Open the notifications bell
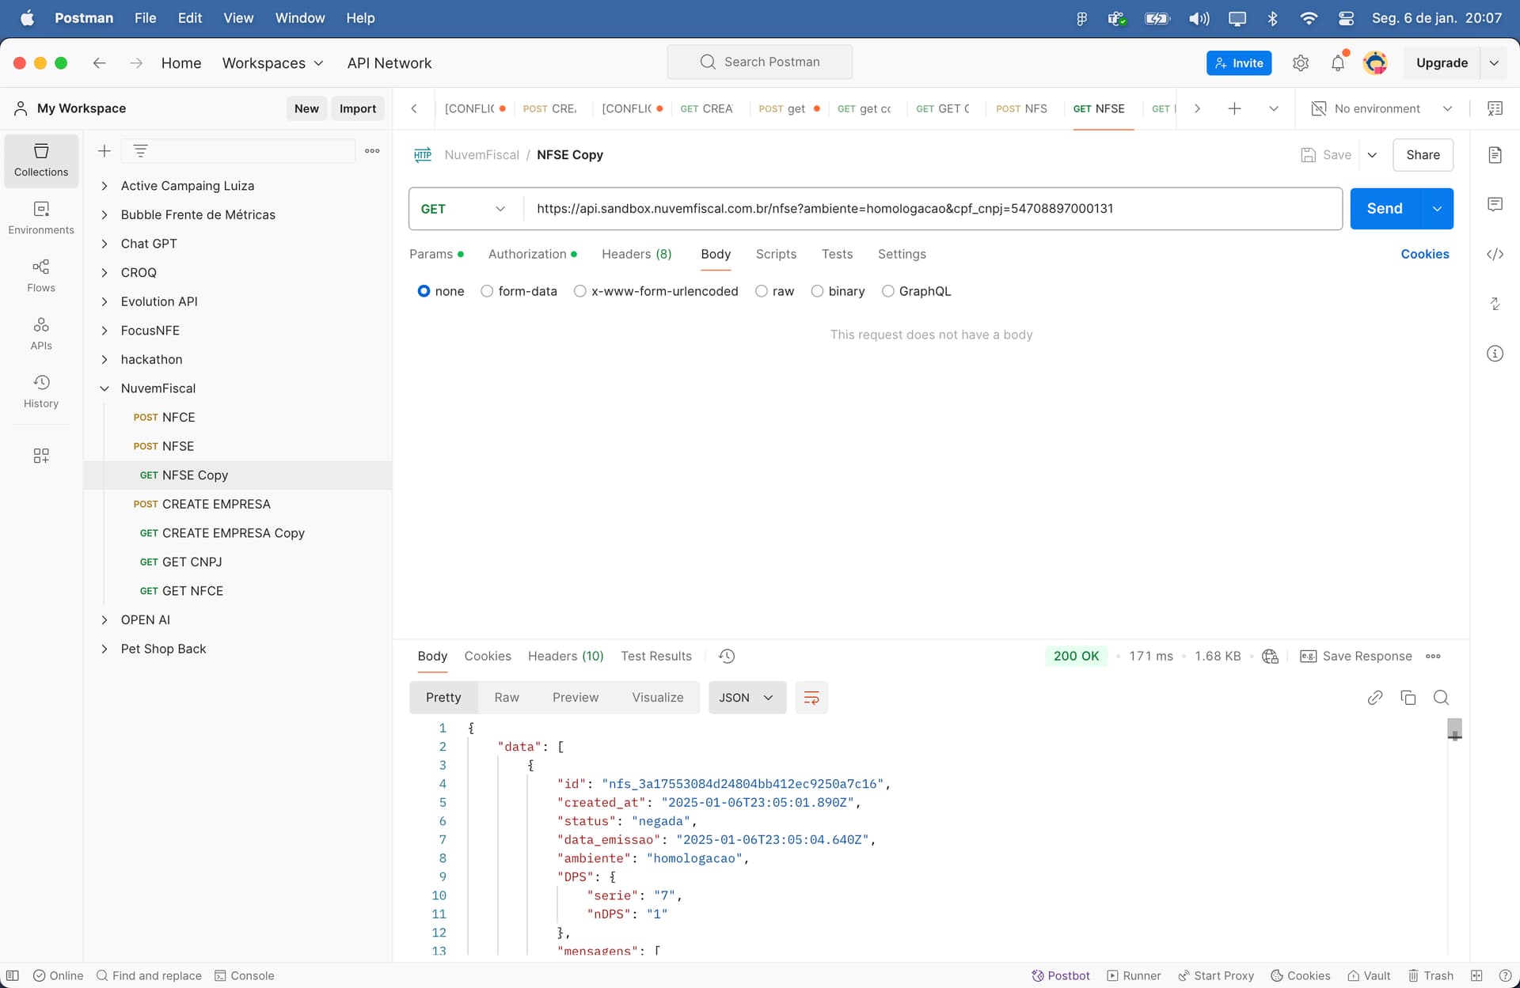This screenshot has width=1520, height=988. [1338, 63]
